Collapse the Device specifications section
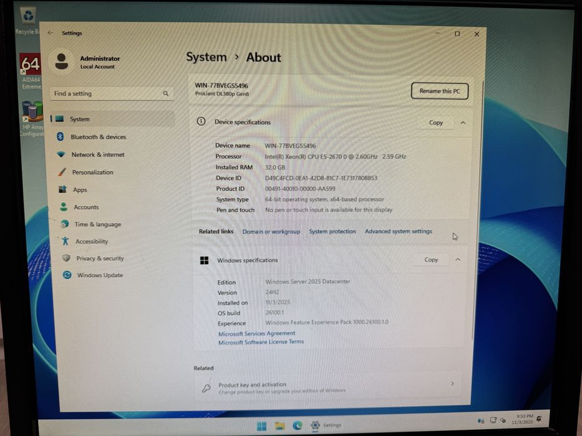The image size is (582, 436). coord(463,122)
